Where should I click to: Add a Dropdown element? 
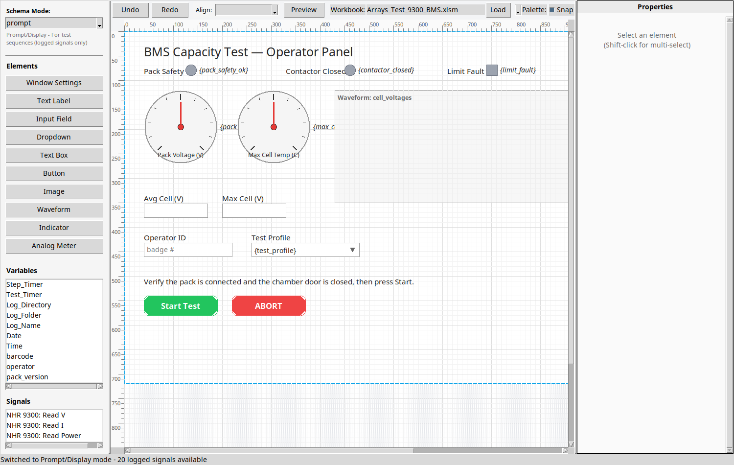[x=54, y=137]
